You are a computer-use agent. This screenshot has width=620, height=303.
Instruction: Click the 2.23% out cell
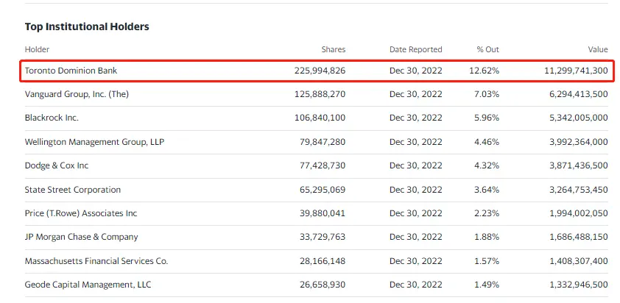pyautogui.click(x=487, y=213)
